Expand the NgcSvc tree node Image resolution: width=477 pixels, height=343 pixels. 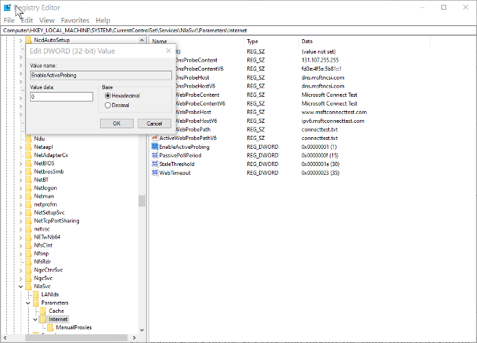pyautogui.click(x=21, y=278)
